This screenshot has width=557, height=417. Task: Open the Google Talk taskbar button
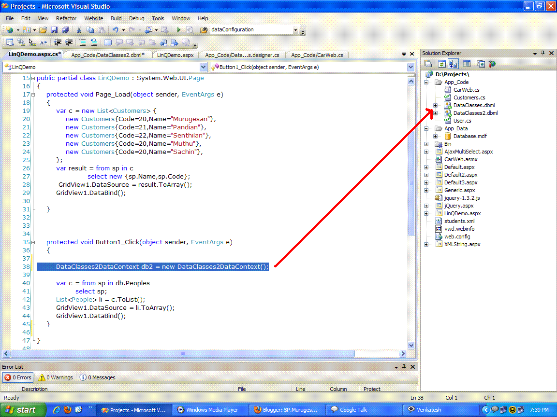click(364, 410)
